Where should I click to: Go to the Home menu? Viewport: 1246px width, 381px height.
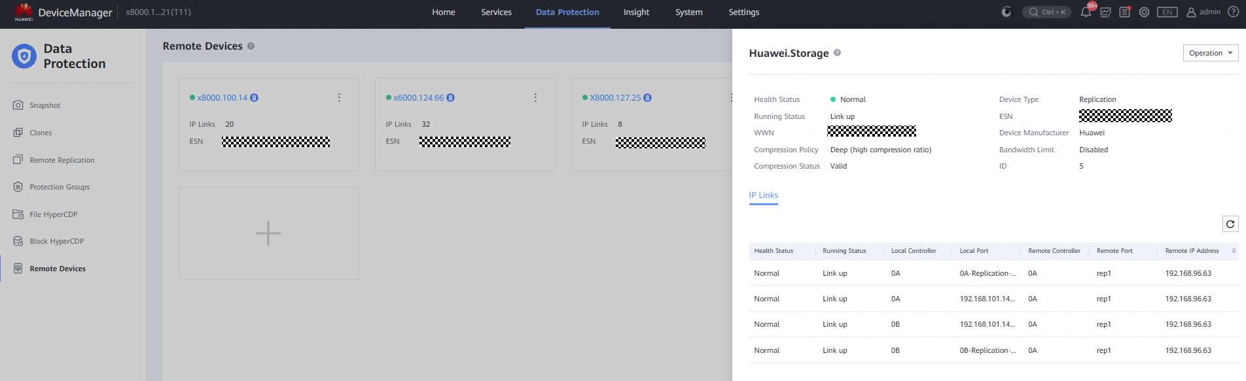pos(444,12)
